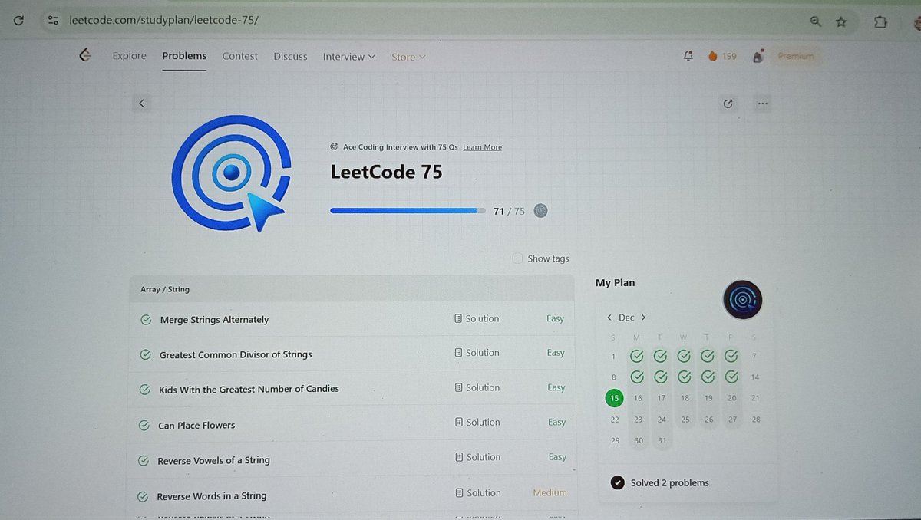Screen dimensions: 921x520
Task: Select day 16 in the calendar
Action: pyautogui.click(x=638, y=398)
